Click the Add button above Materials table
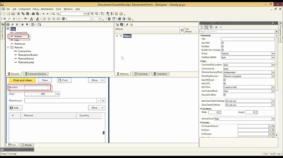The image size is (283, 158). (x=15, y=108)
